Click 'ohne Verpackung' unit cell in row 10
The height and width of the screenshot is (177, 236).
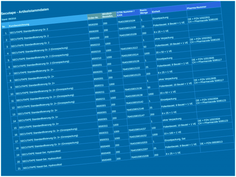tap(168, 79)
